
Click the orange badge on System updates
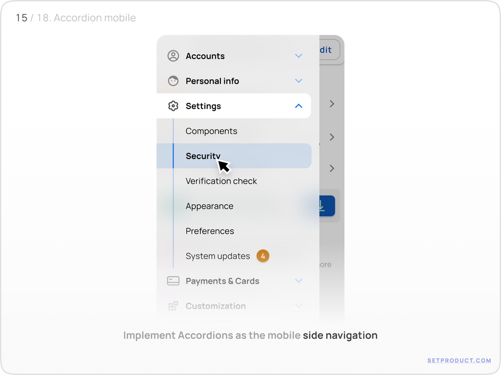coord(263,256)
